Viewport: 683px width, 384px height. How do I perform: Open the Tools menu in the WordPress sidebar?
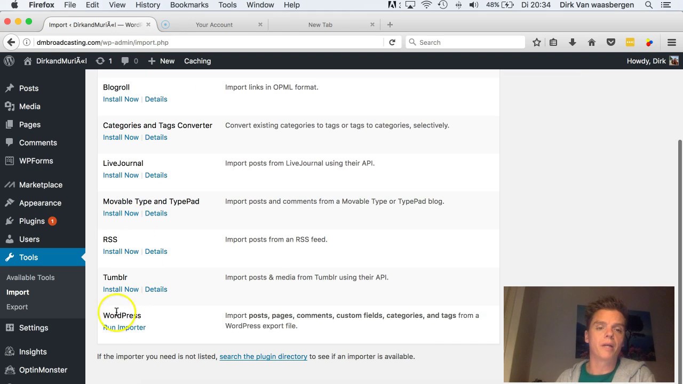[43, 257]
